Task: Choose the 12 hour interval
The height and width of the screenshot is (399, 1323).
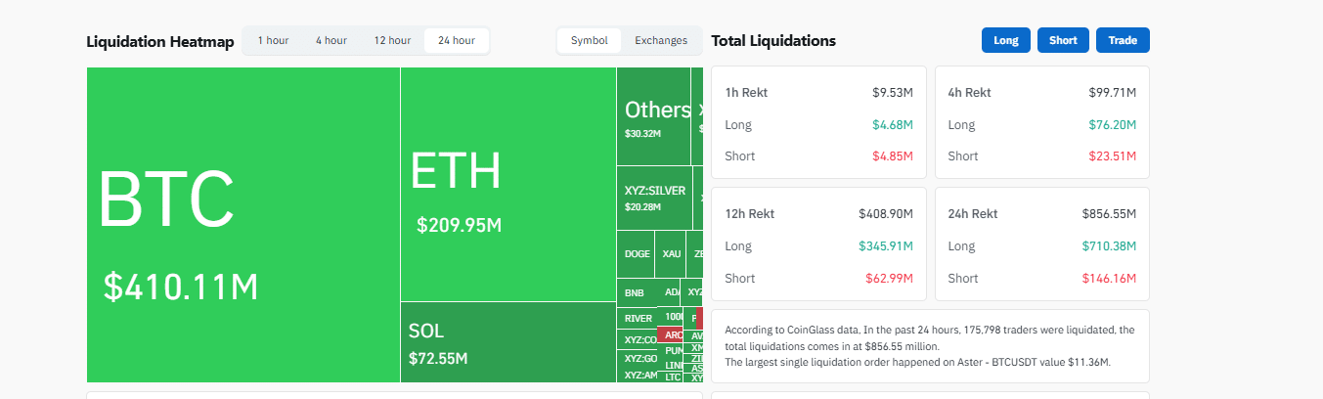Action: pos(392,41)
